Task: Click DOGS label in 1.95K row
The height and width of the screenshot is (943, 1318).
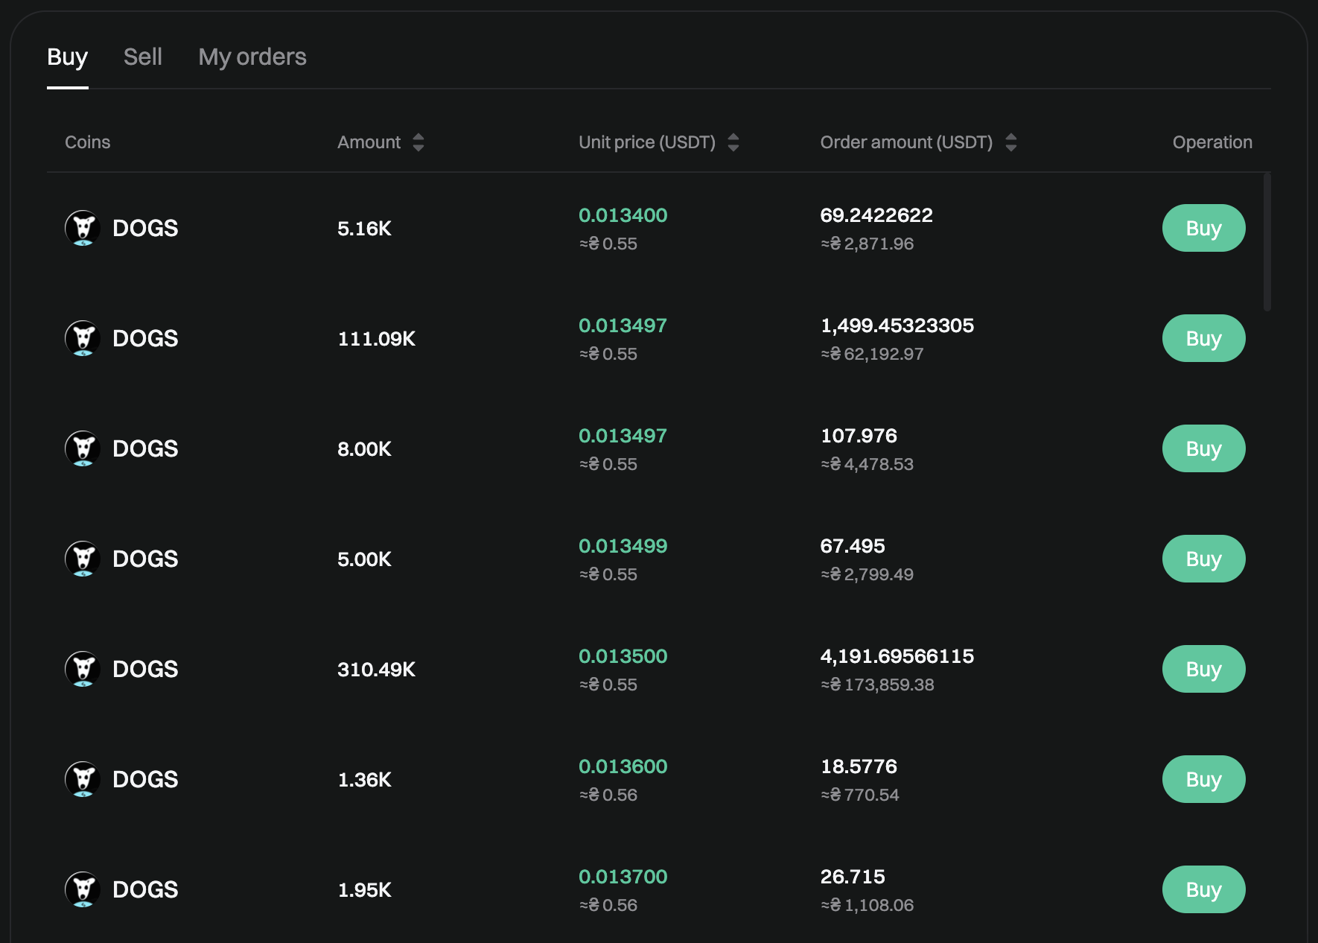Action: tap(145, 889)
